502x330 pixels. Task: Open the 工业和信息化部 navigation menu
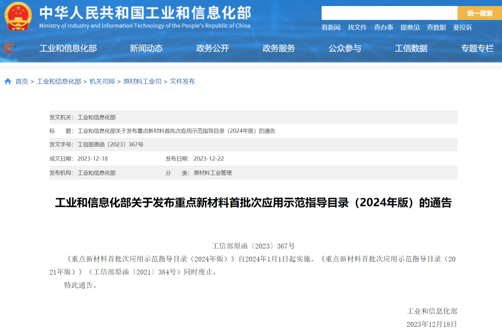click(x=68, y=48)
